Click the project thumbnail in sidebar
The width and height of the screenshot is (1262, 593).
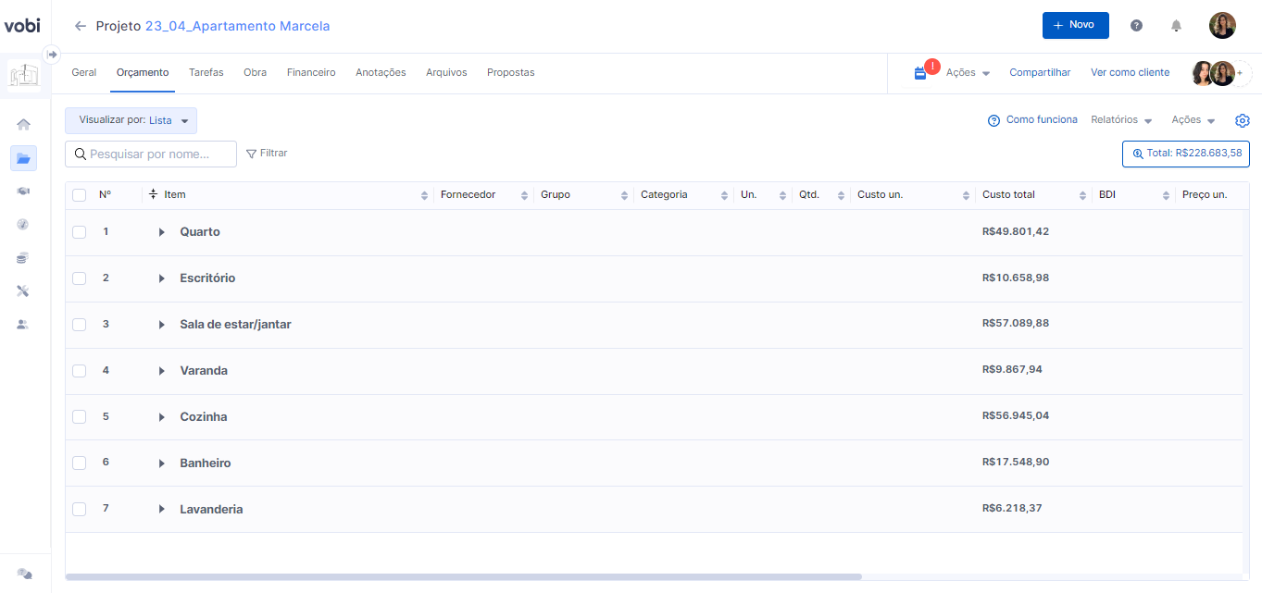pyautogui.click(x=23, y=76)
